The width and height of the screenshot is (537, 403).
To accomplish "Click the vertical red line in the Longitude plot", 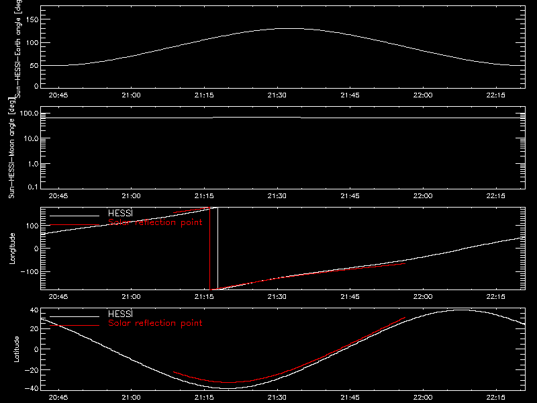I will 210,249.
